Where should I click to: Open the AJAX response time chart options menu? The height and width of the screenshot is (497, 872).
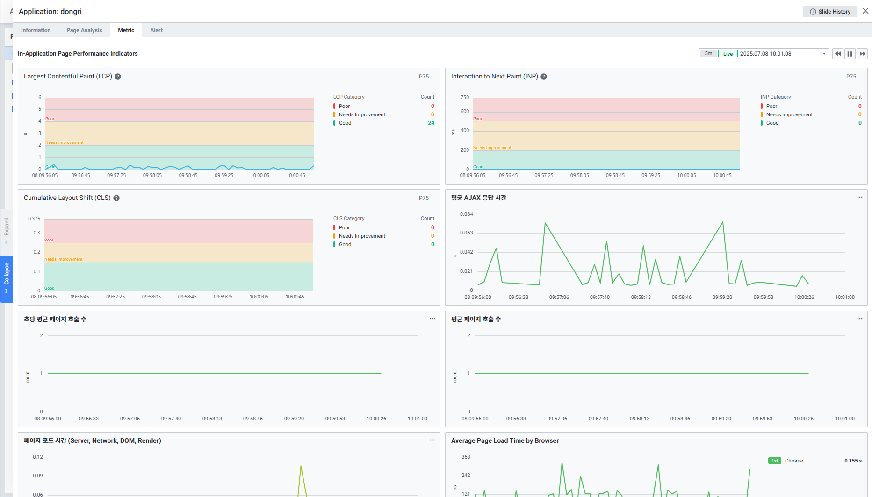[x=859, y=198]
